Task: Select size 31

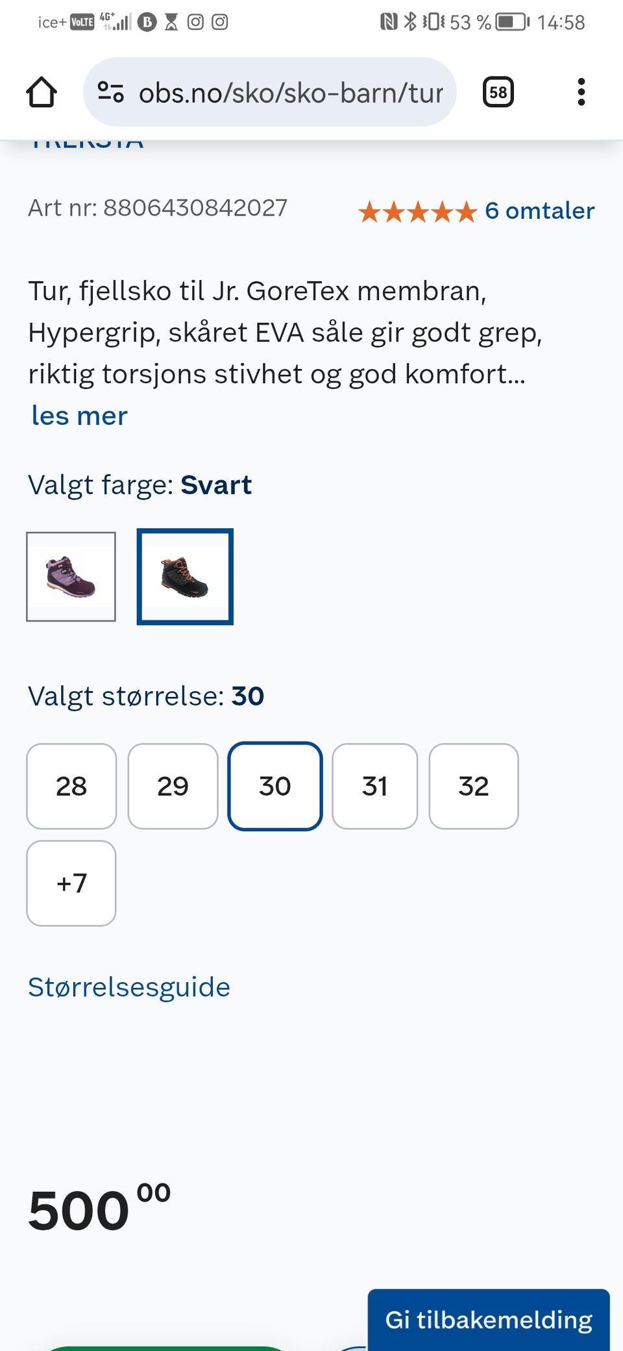Action: (374, 786)
